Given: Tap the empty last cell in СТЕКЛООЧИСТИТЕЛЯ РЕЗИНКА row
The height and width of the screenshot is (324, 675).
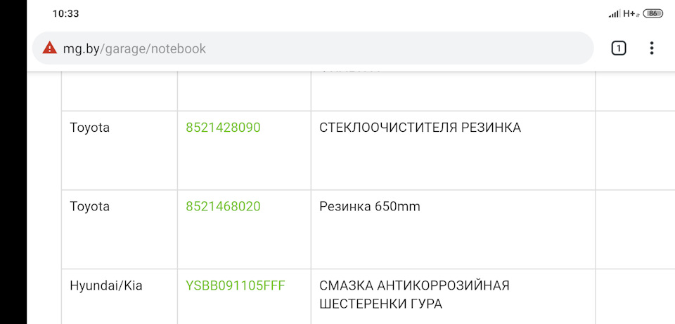Looking at the screenshot, I should tap(633, 149).
